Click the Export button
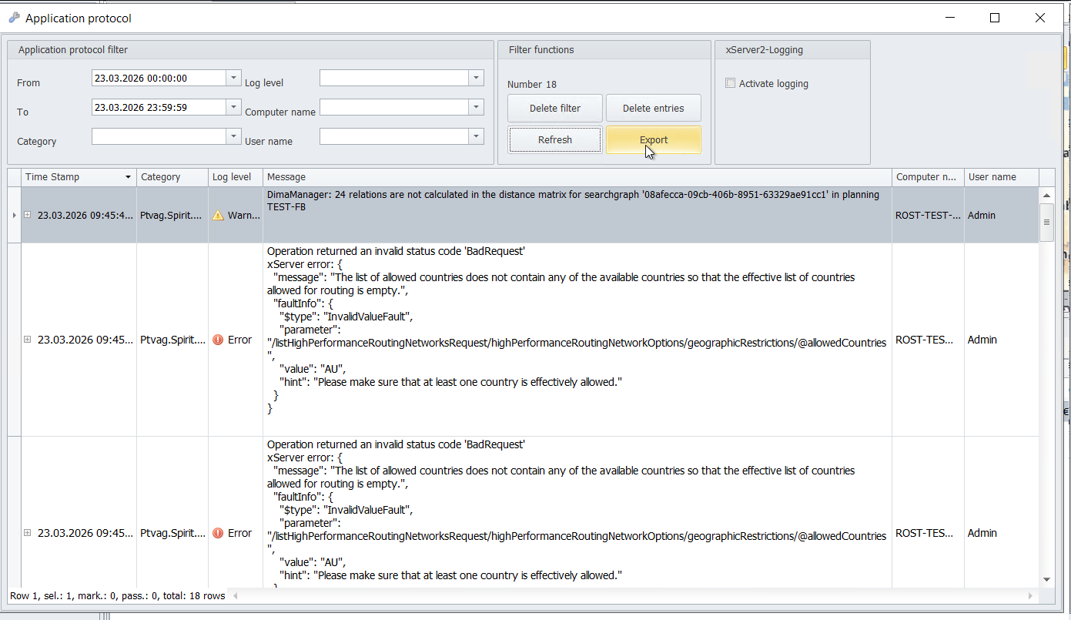Image resolution: width=1071 pixels, height=620 pixels. click(654, 140)
